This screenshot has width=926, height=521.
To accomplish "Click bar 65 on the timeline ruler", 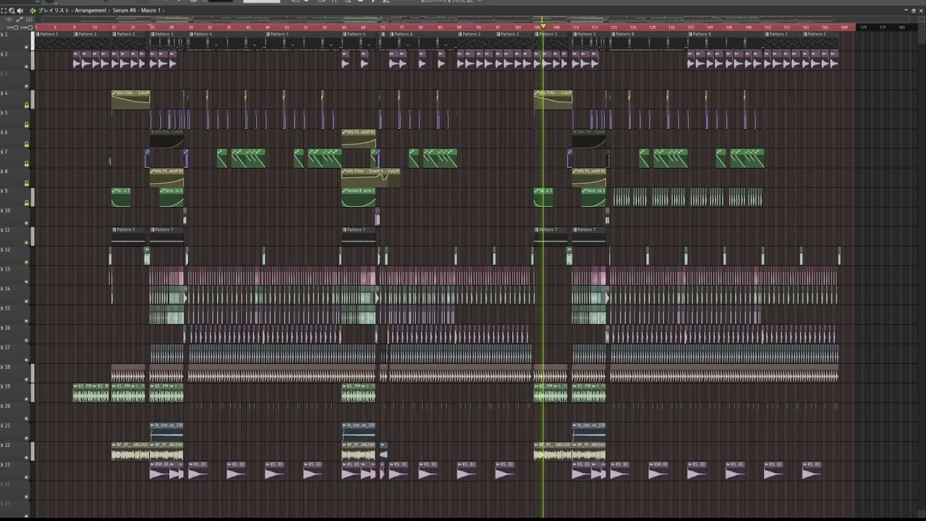I will (x=344, y=27).
